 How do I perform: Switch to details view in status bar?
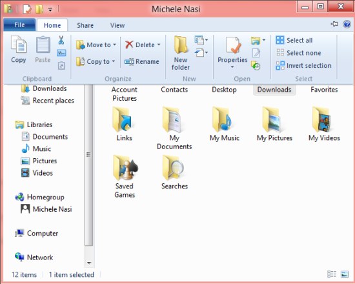332,274
